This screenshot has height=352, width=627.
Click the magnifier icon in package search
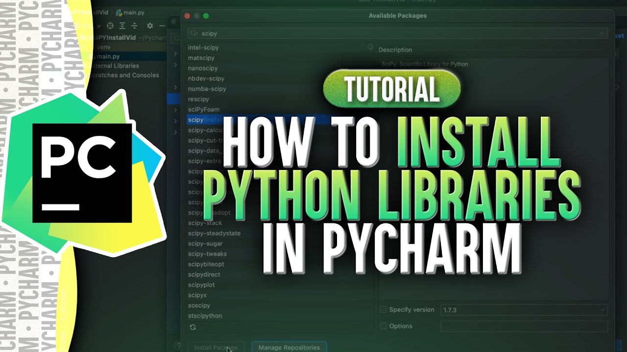tap(194, 33)
